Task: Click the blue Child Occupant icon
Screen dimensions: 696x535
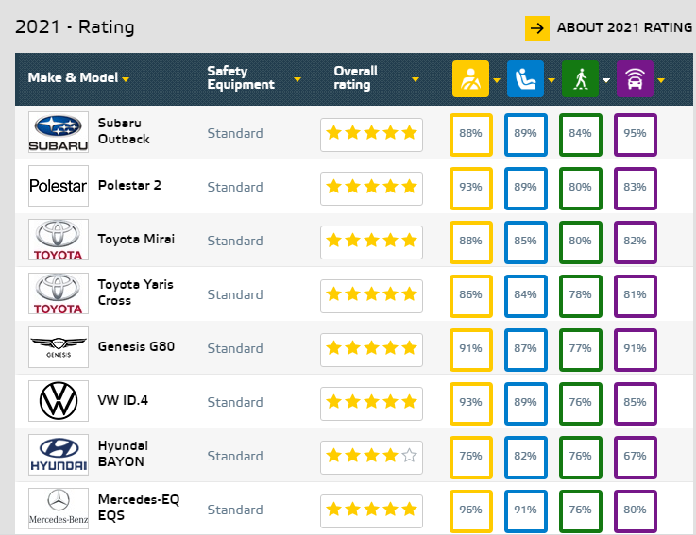Action: [x=524, y=79]
